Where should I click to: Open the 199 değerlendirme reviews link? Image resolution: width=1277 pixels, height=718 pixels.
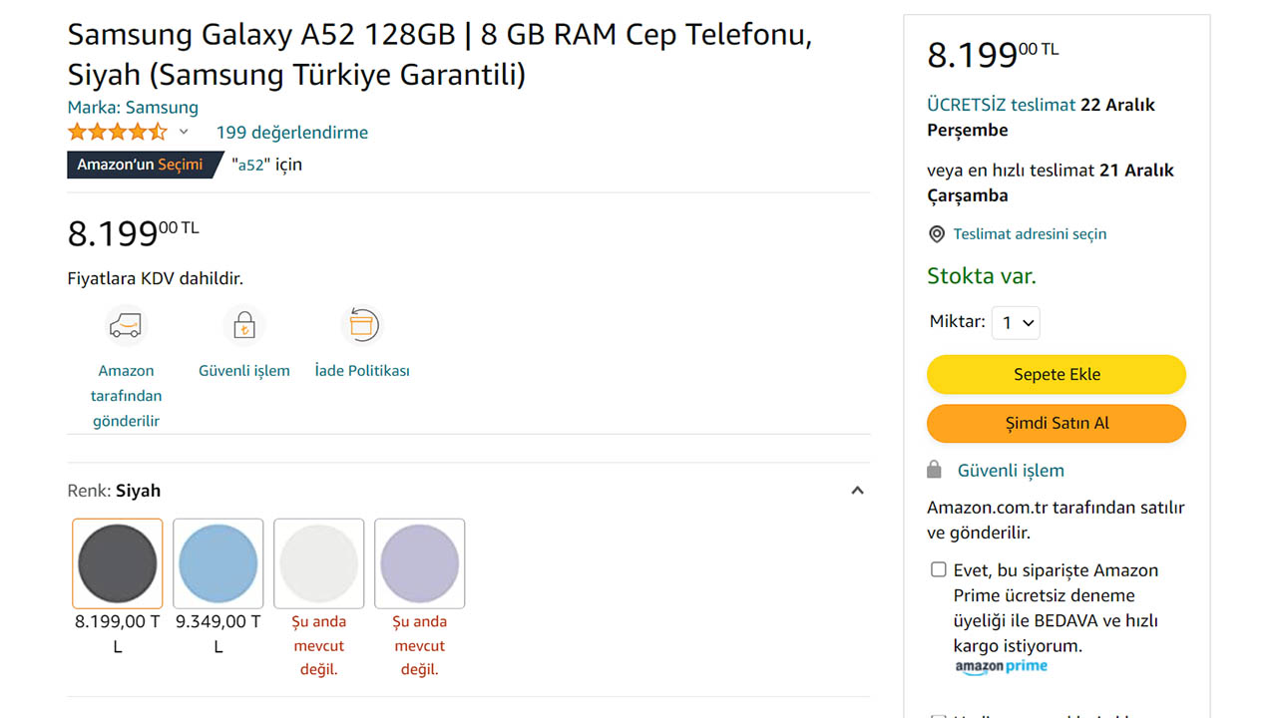(292, 133)
